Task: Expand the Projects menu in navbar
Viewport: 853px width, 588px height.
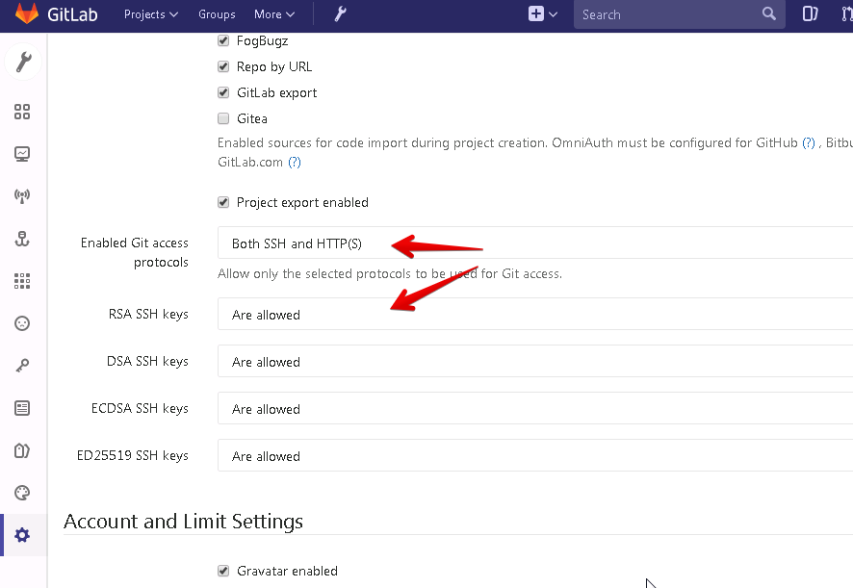Action: click(x=151, y=14)
